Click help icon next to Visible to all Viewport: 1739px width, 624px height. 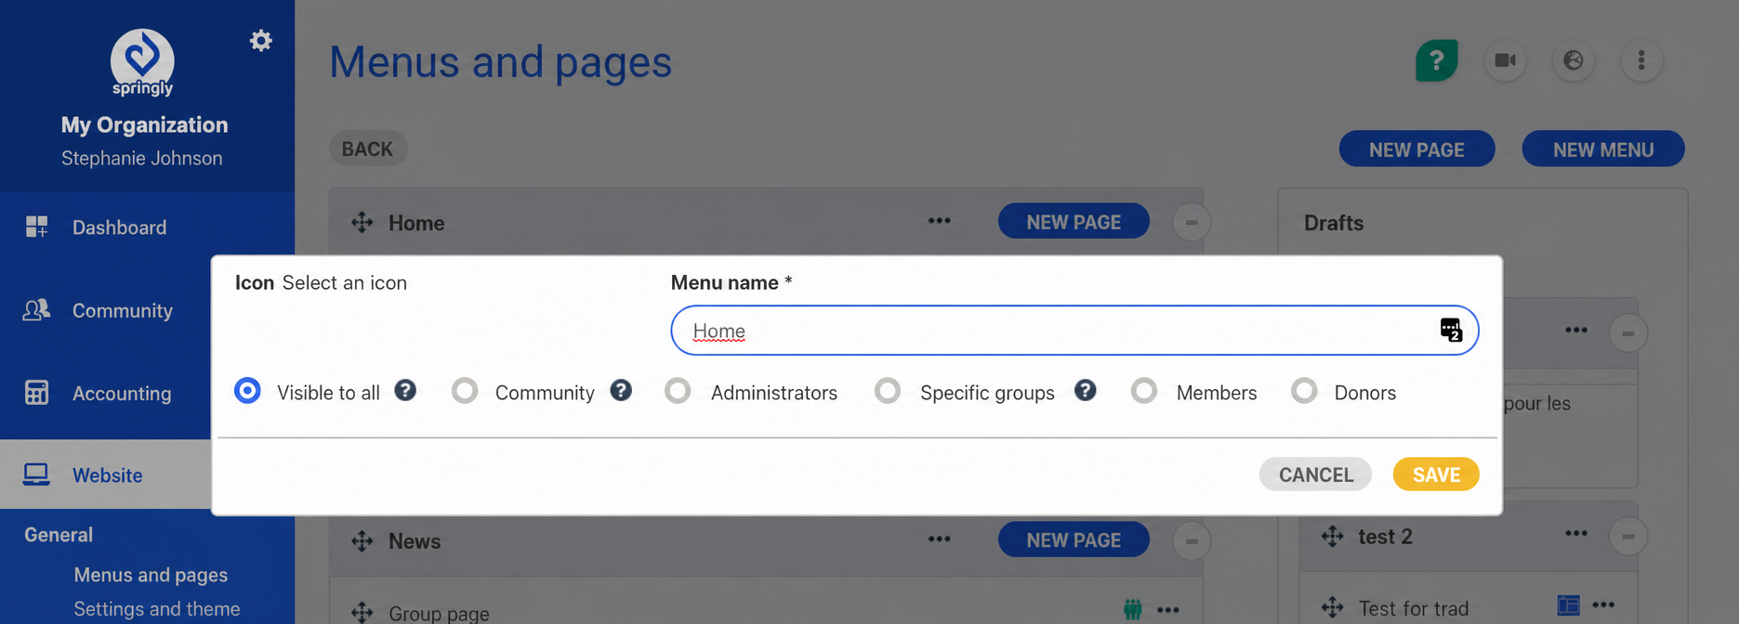pyautogui.click(x=405, y=390)
